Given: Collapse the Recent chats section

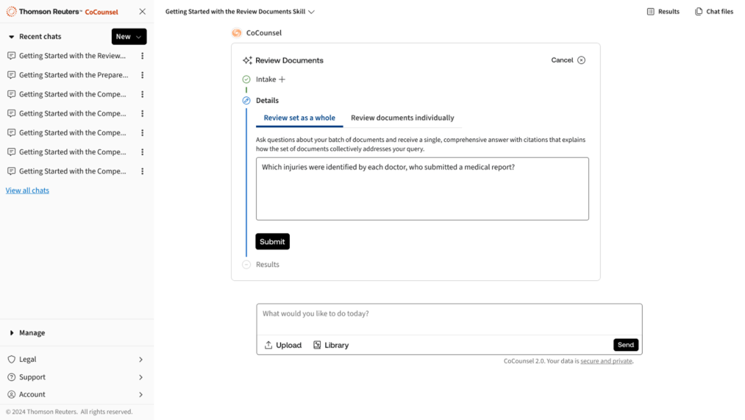Looking at the screenshot, I should (x=11, y=37).
